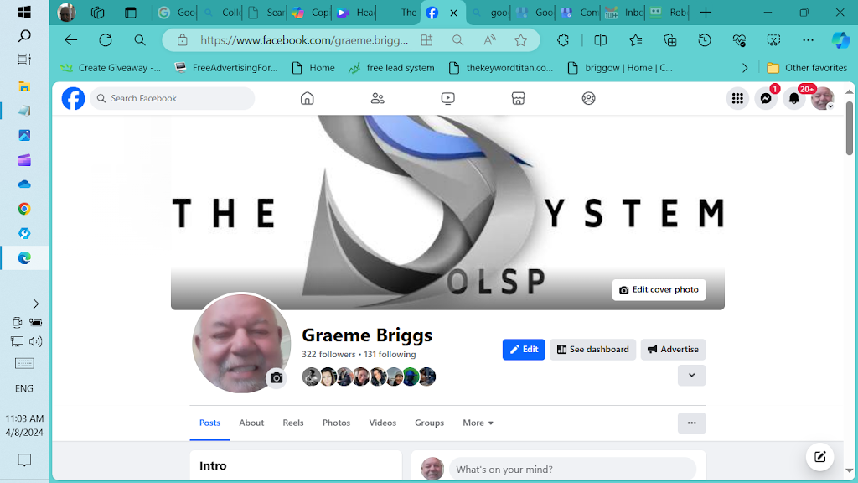Click the facebook.com address bar
The height and width of the screenshot is (483, 858).
[x=303, y=40]
